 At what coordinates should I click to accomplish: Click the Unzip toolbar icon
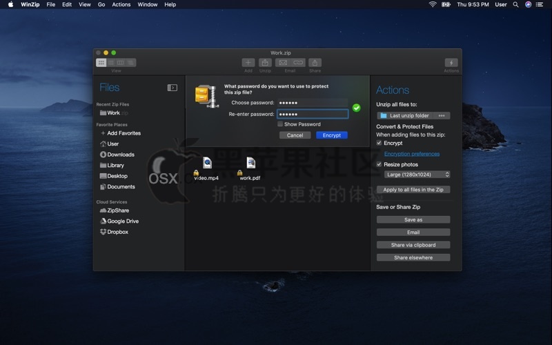point(265,63)
